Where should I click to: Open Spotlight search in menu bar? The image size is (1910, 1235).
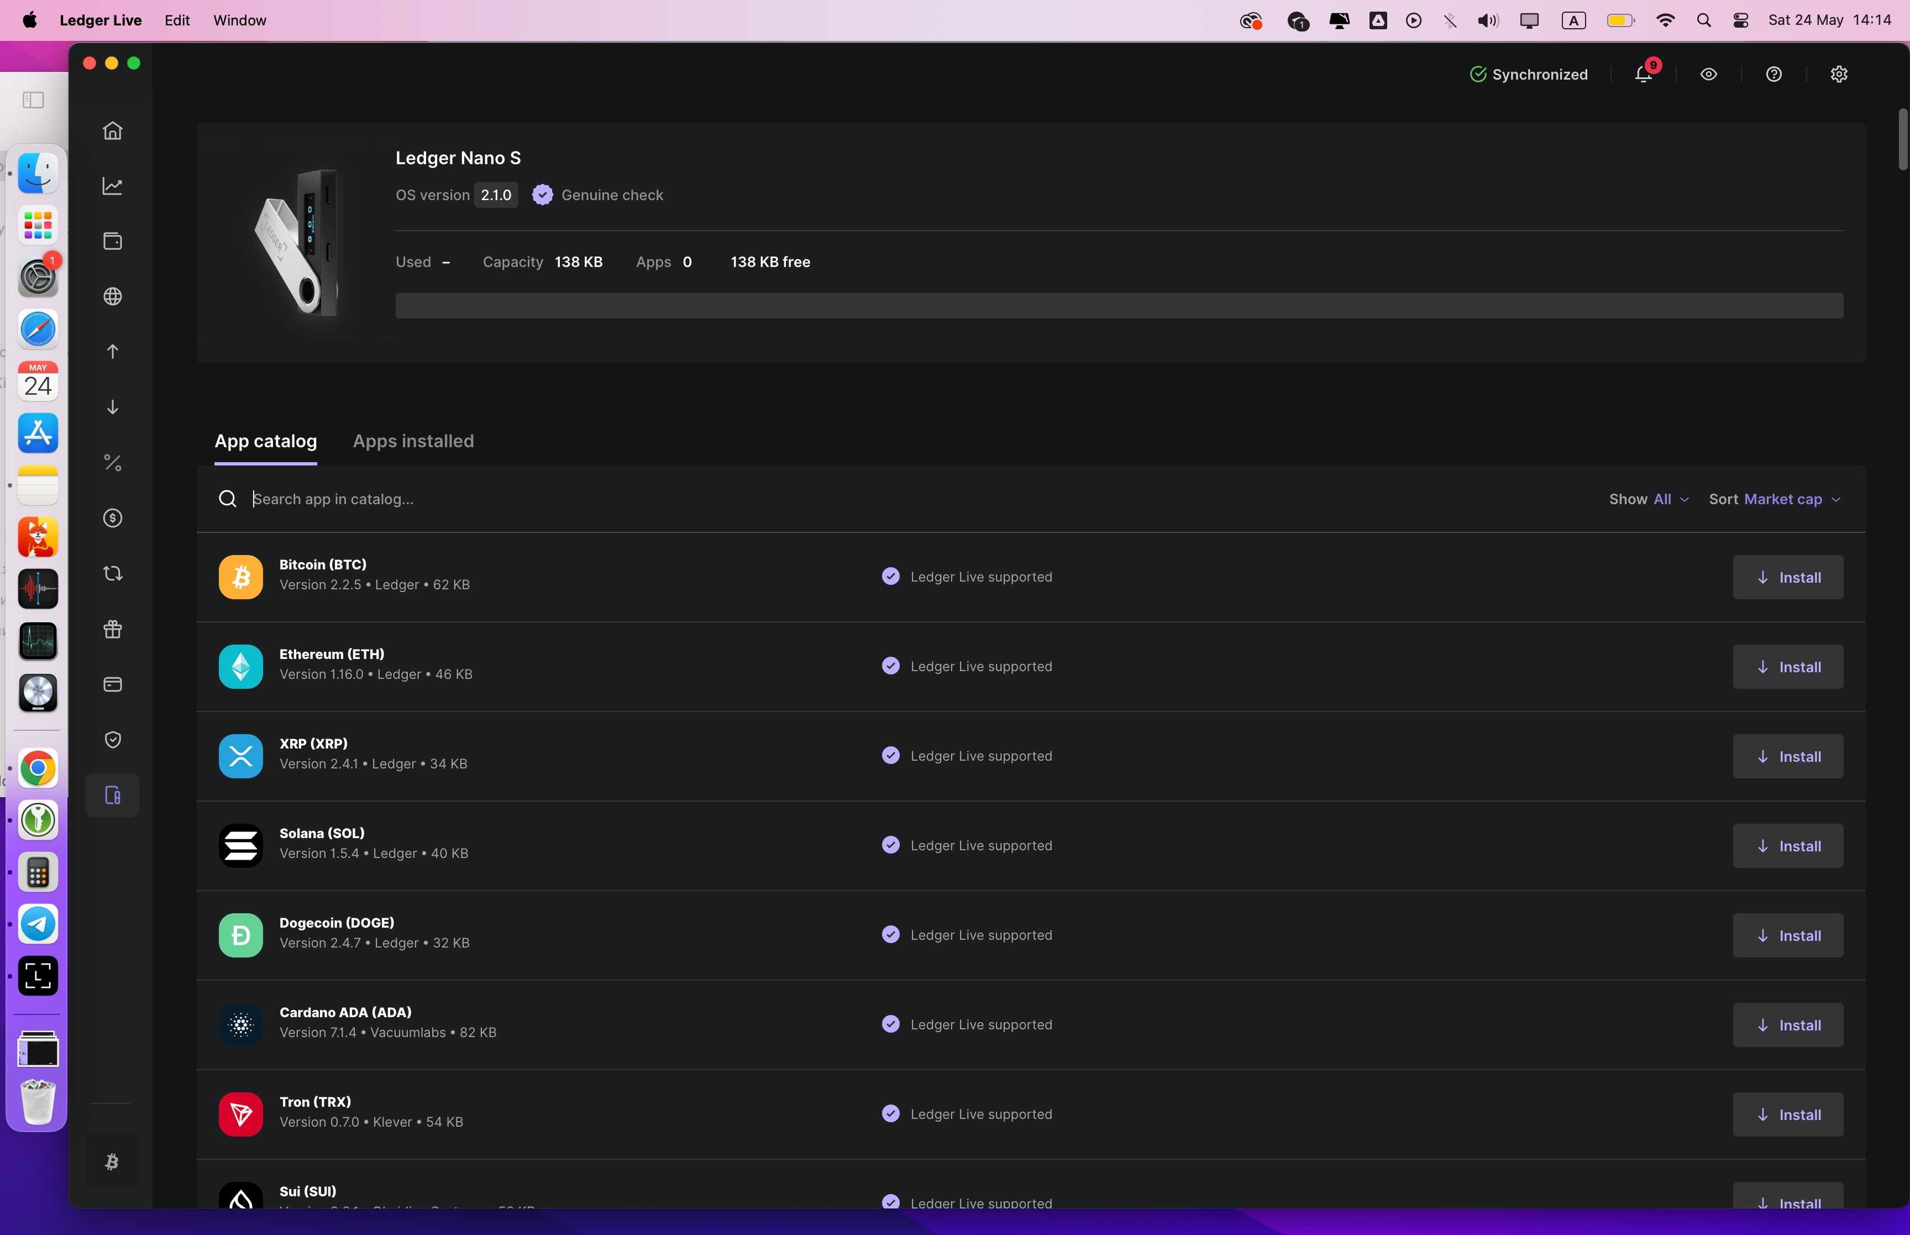point(1703,20)
